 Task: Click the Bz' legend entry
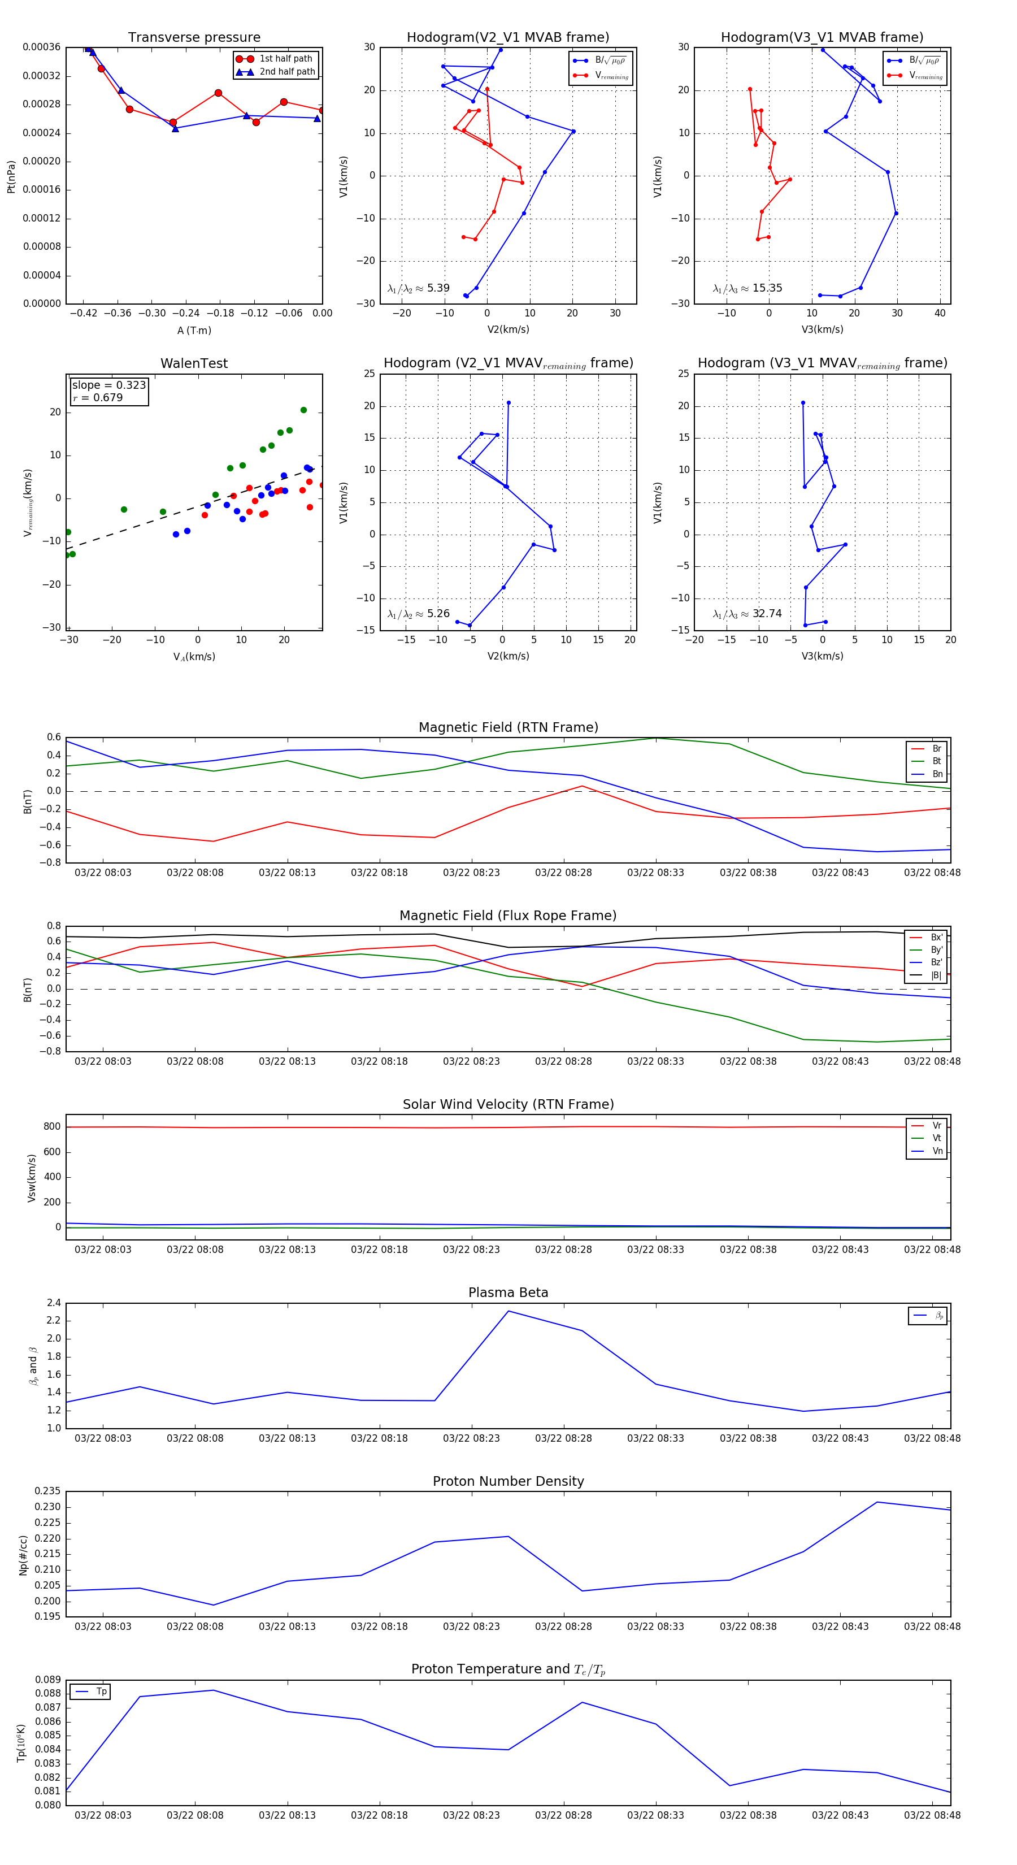927,962
